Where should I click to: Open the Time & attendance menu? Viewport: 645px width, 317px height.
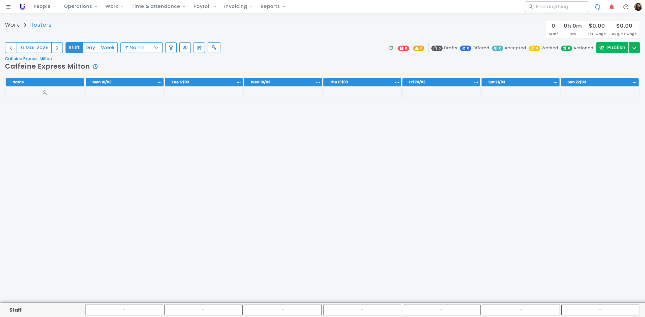pyautogui.click(x=158, y=6)
